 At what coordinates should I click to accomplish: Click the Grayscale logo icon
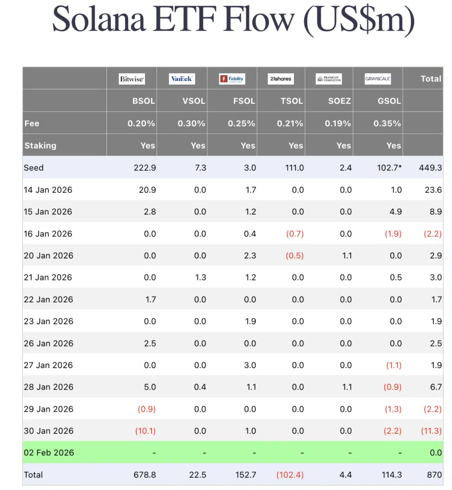[378, 79]
